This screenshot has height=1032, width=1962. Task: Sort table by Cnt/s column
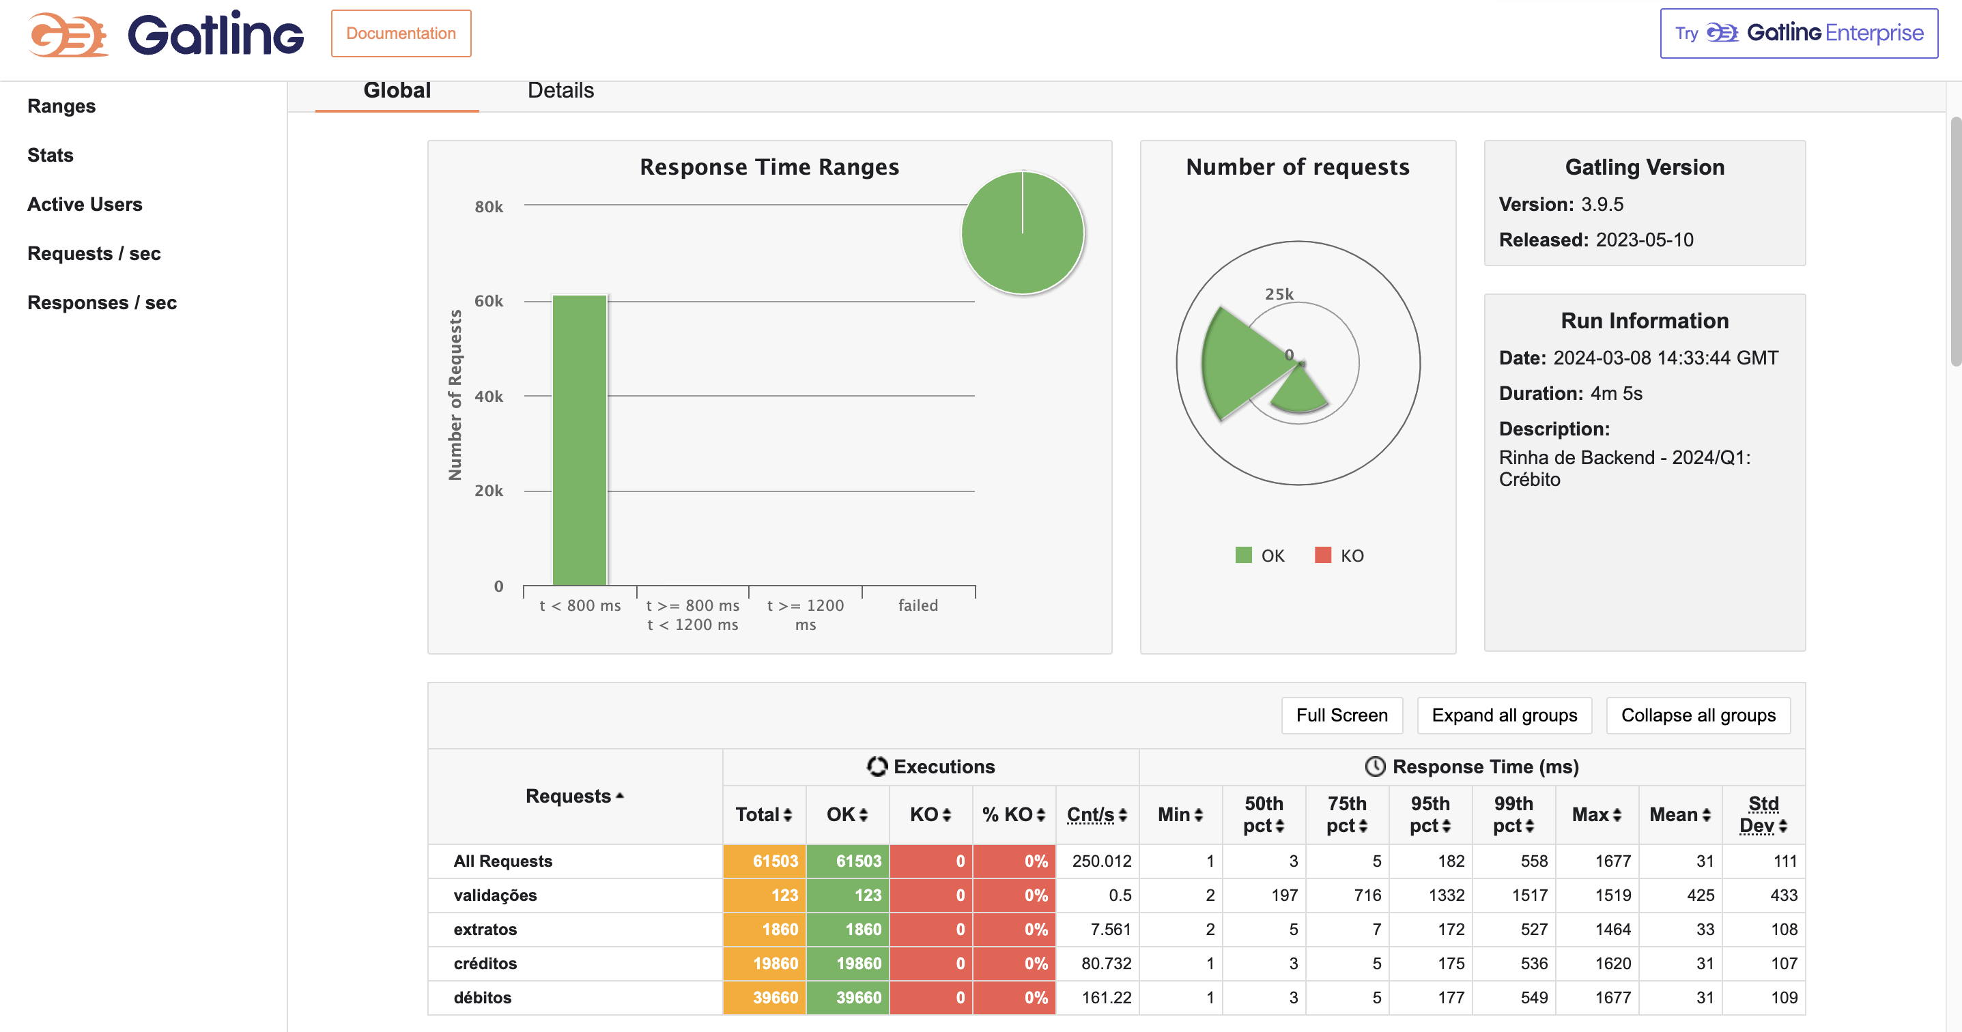click(x=1097, y=814)
